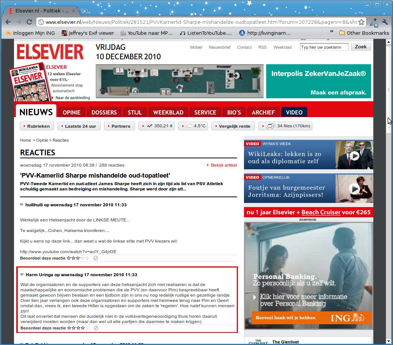Expand the Rubrieken dropdown
Image resolution: width=393 pixels, height=345 pixels.
(x=37, y=126)
